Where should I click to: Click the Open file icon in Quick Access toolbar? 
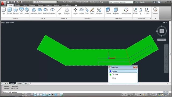click(x=11, y=2)
